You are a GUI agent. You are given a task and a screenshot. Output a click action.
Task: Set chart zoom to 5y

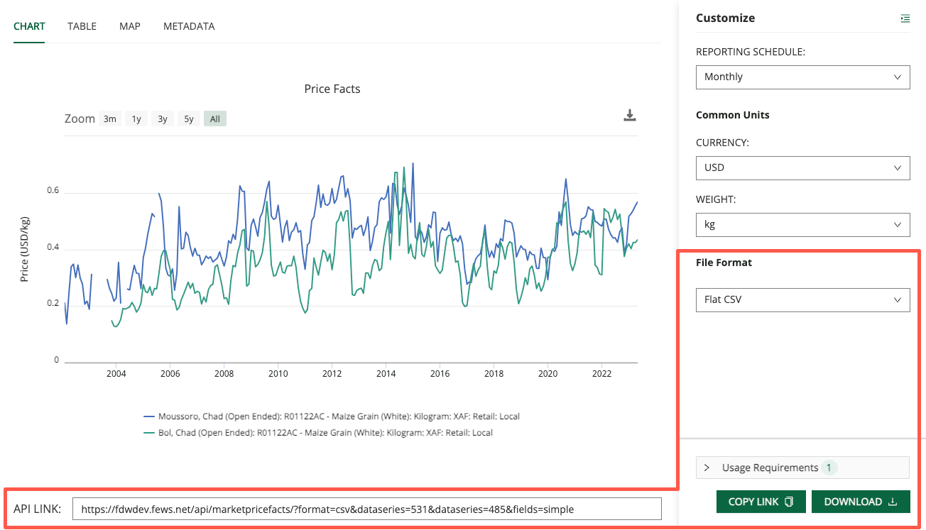189,119
